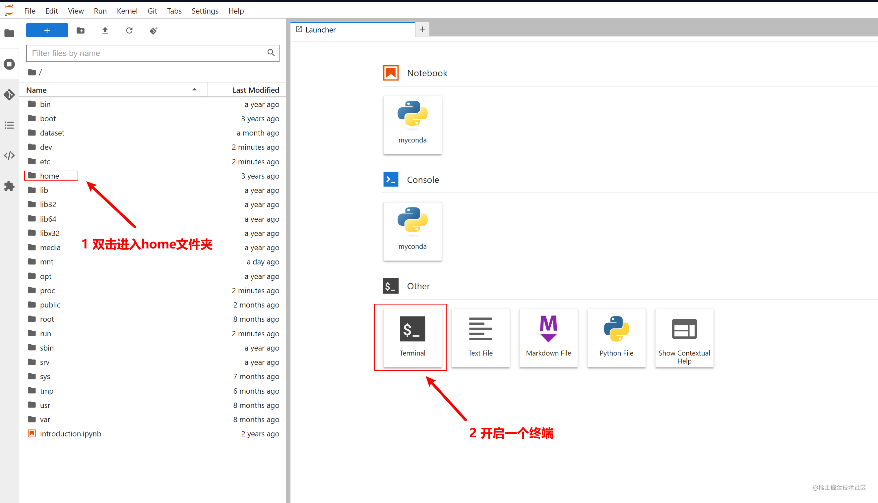This screenshot has width=878, height=503.
Task: Filter files by name input
Action: (149, 53)
